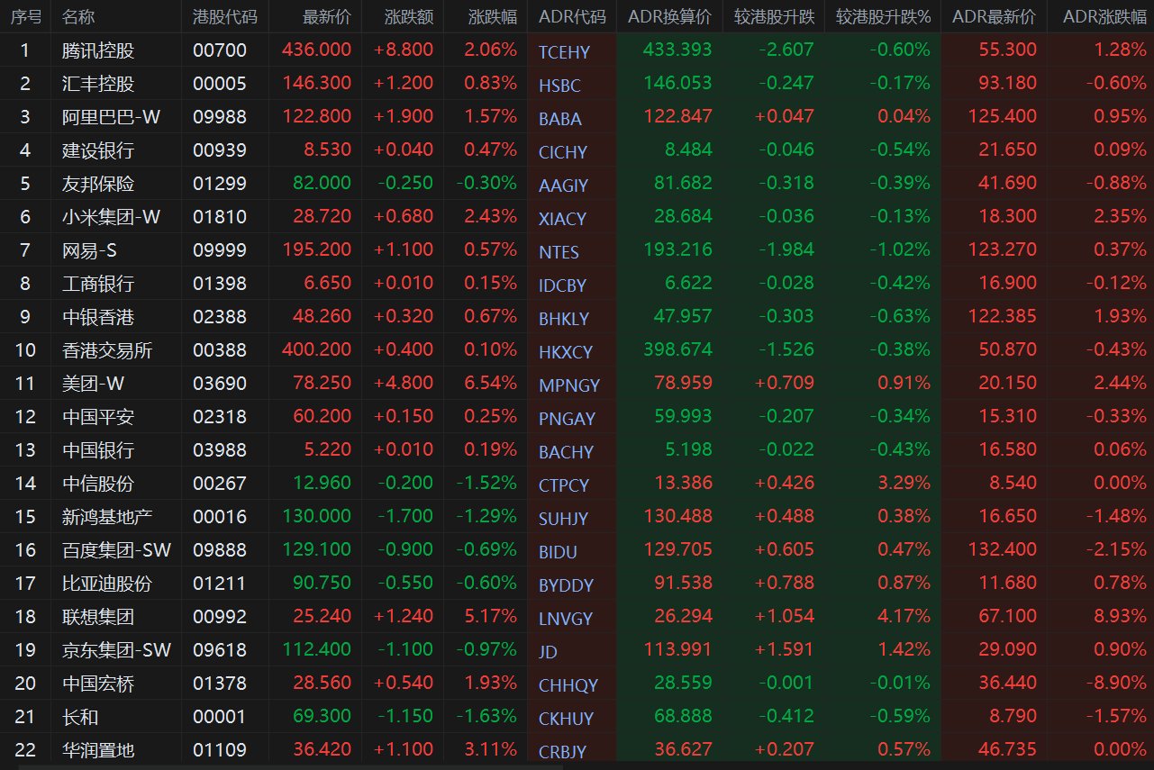Open the 香港交易所 stock name
Image resolution: width=1154 pixels, height=770 pixels.
click(108, 350)
